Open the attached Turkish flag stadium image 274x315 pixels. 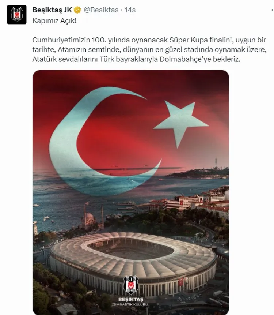coord(131,192)
